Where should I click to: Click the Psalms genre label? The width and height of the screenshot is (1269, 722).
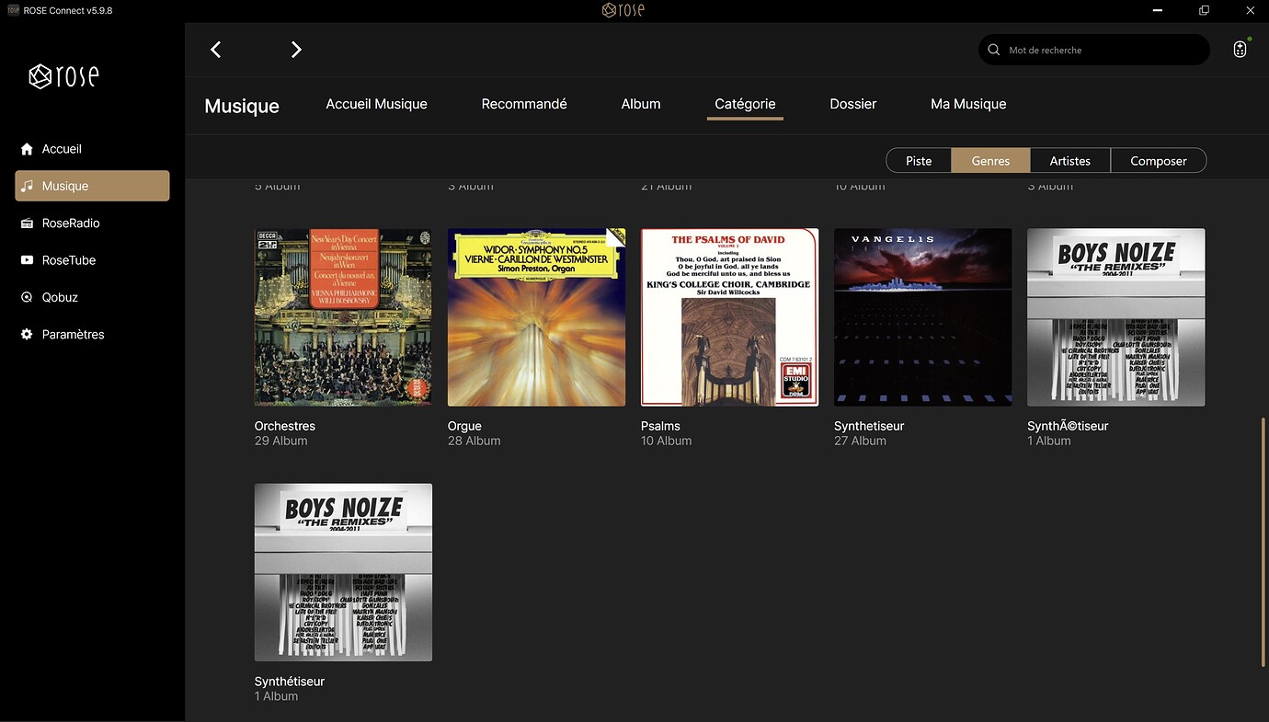click(660, 426)
